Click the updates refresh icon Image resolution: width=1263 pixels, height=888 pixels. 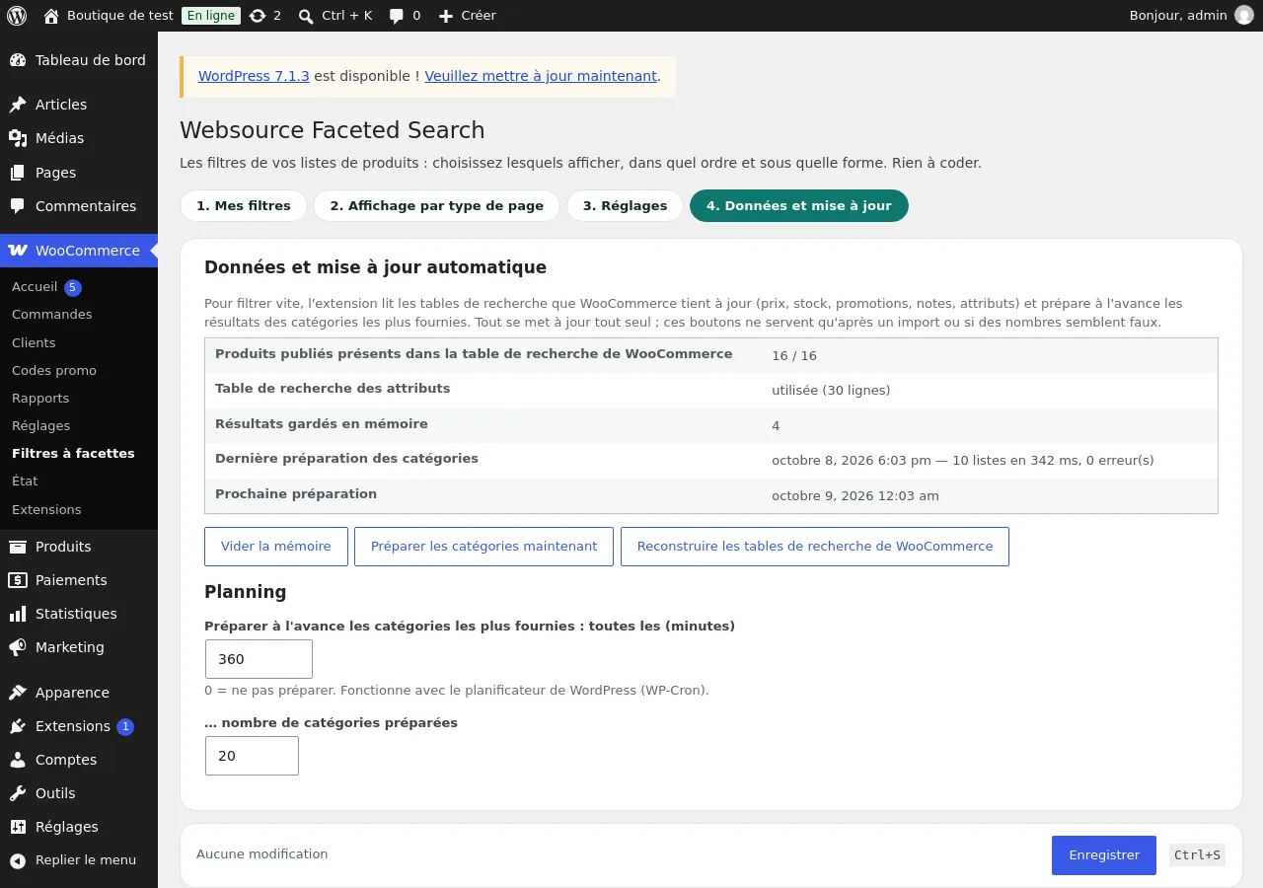pos(258,16)
